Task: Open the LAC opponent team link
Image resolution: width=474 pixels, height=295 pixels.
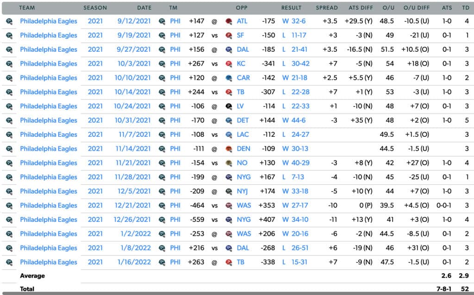Action: click(x=243, y=135)
